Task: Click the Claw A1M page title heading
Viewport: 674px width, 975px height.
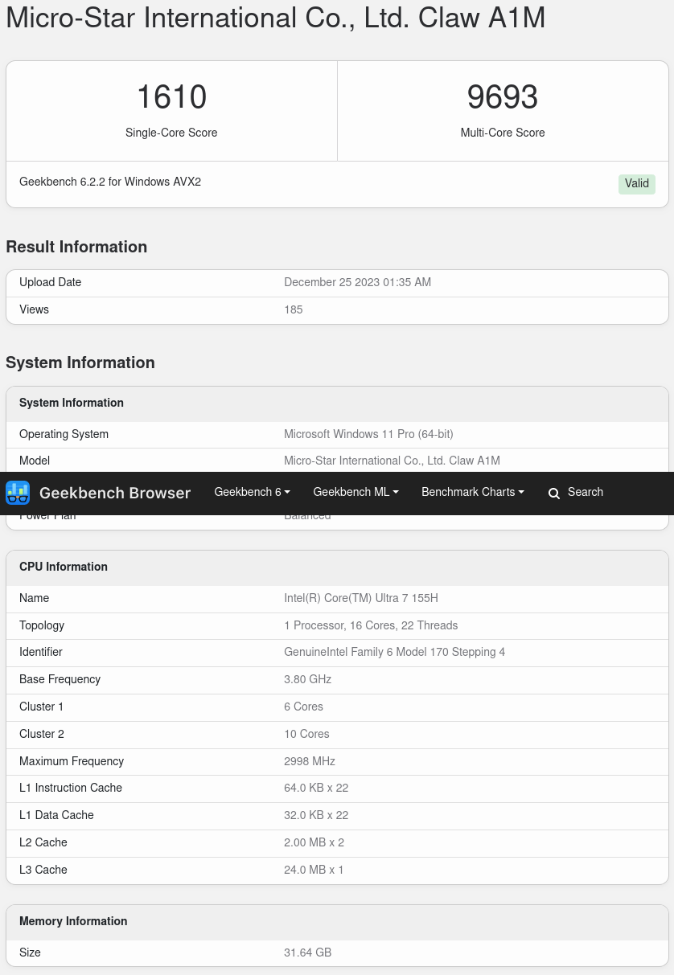Action: click(276, 18)
